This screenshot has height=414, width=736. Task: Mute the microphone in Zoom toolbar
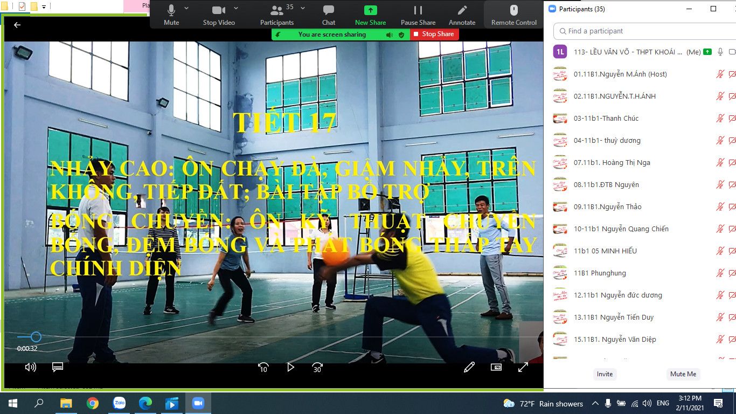(x=171, y=11)
